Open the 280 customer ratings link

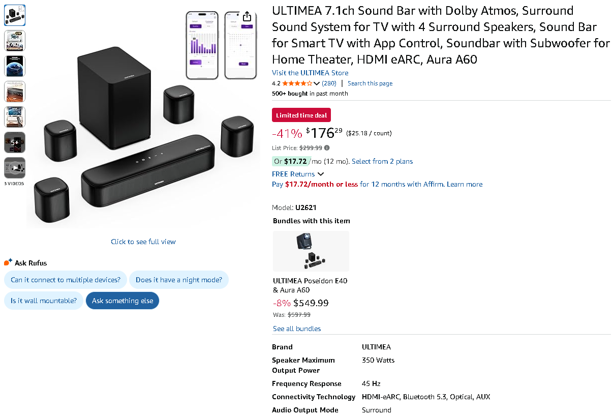click(x=329, y=83)
